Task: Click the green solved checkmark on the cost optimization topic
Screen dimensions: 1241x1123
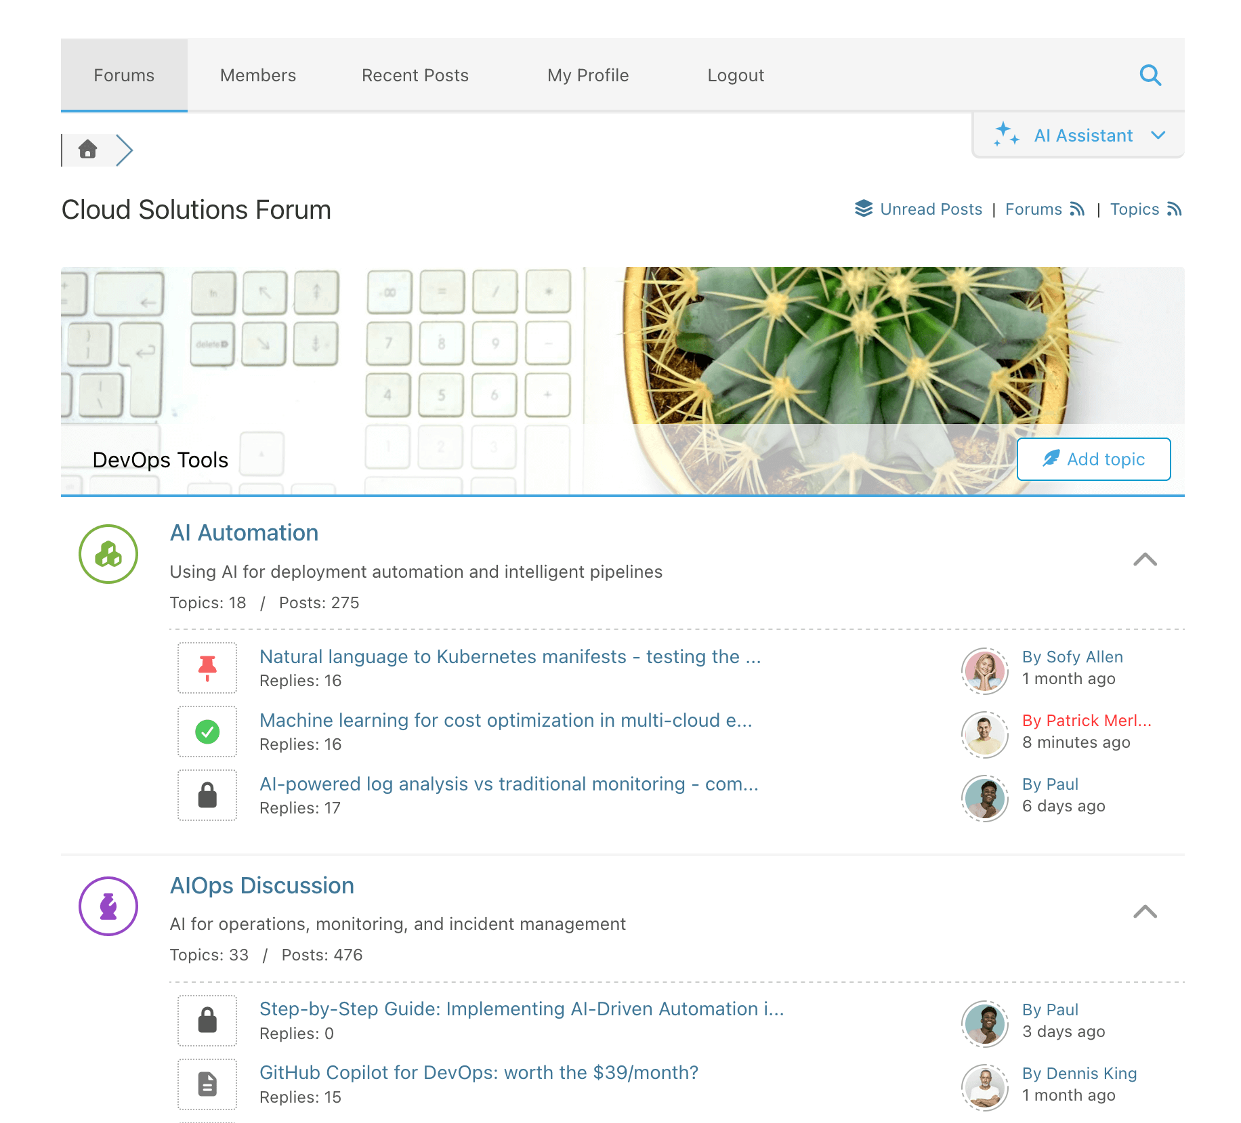Action: click(207, 732)
